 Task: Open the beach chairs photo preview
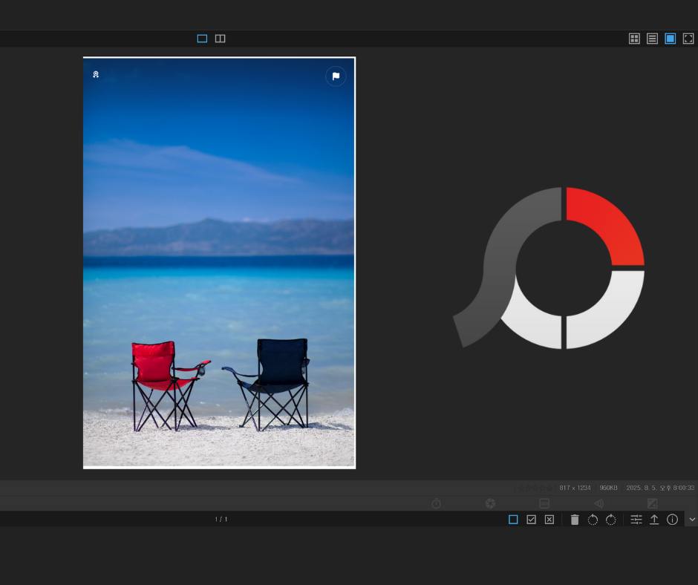[220, 263]
